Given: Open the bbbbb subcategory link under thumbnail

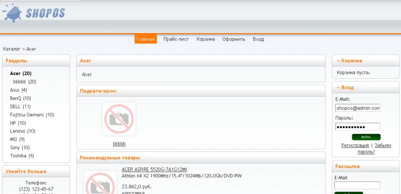Looking at the screenshot, I should [x=119, y=144].
